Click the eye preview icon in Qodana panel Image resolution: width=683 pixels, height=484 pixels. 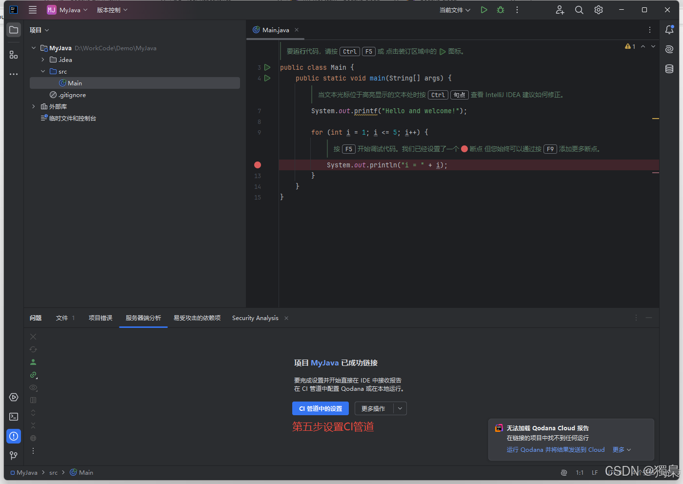pyautogui.click(x=33, y=387)
